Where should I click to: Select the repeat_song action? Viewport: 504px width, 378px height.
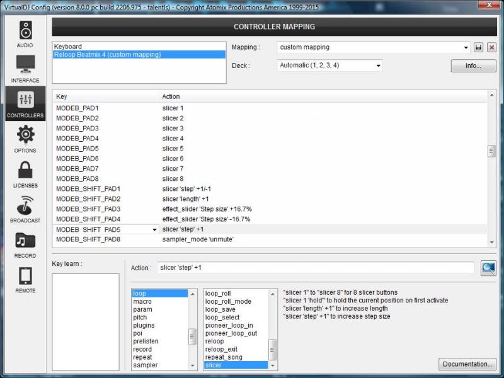coord(236,357)
